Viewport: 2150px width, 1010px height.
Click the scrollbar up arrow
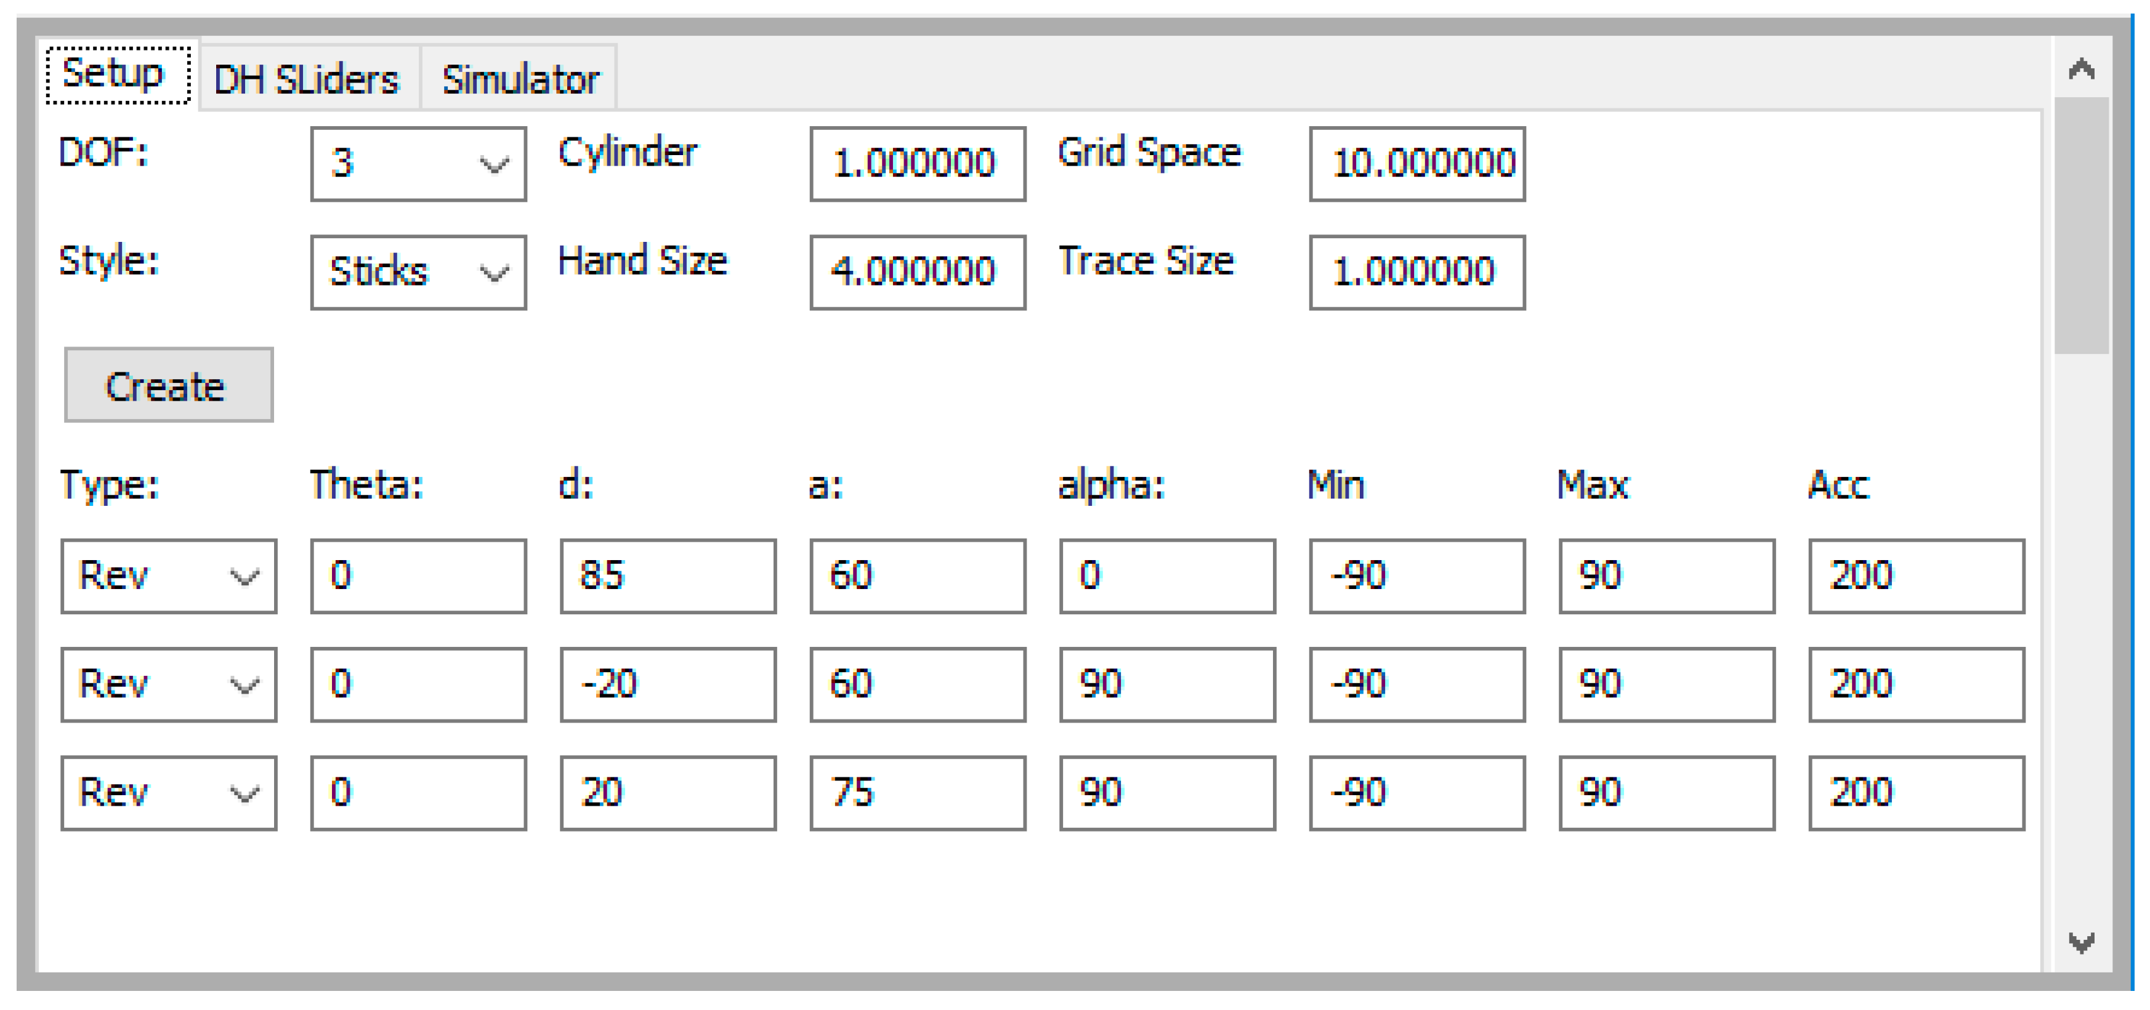click(x=2082, y=68)
